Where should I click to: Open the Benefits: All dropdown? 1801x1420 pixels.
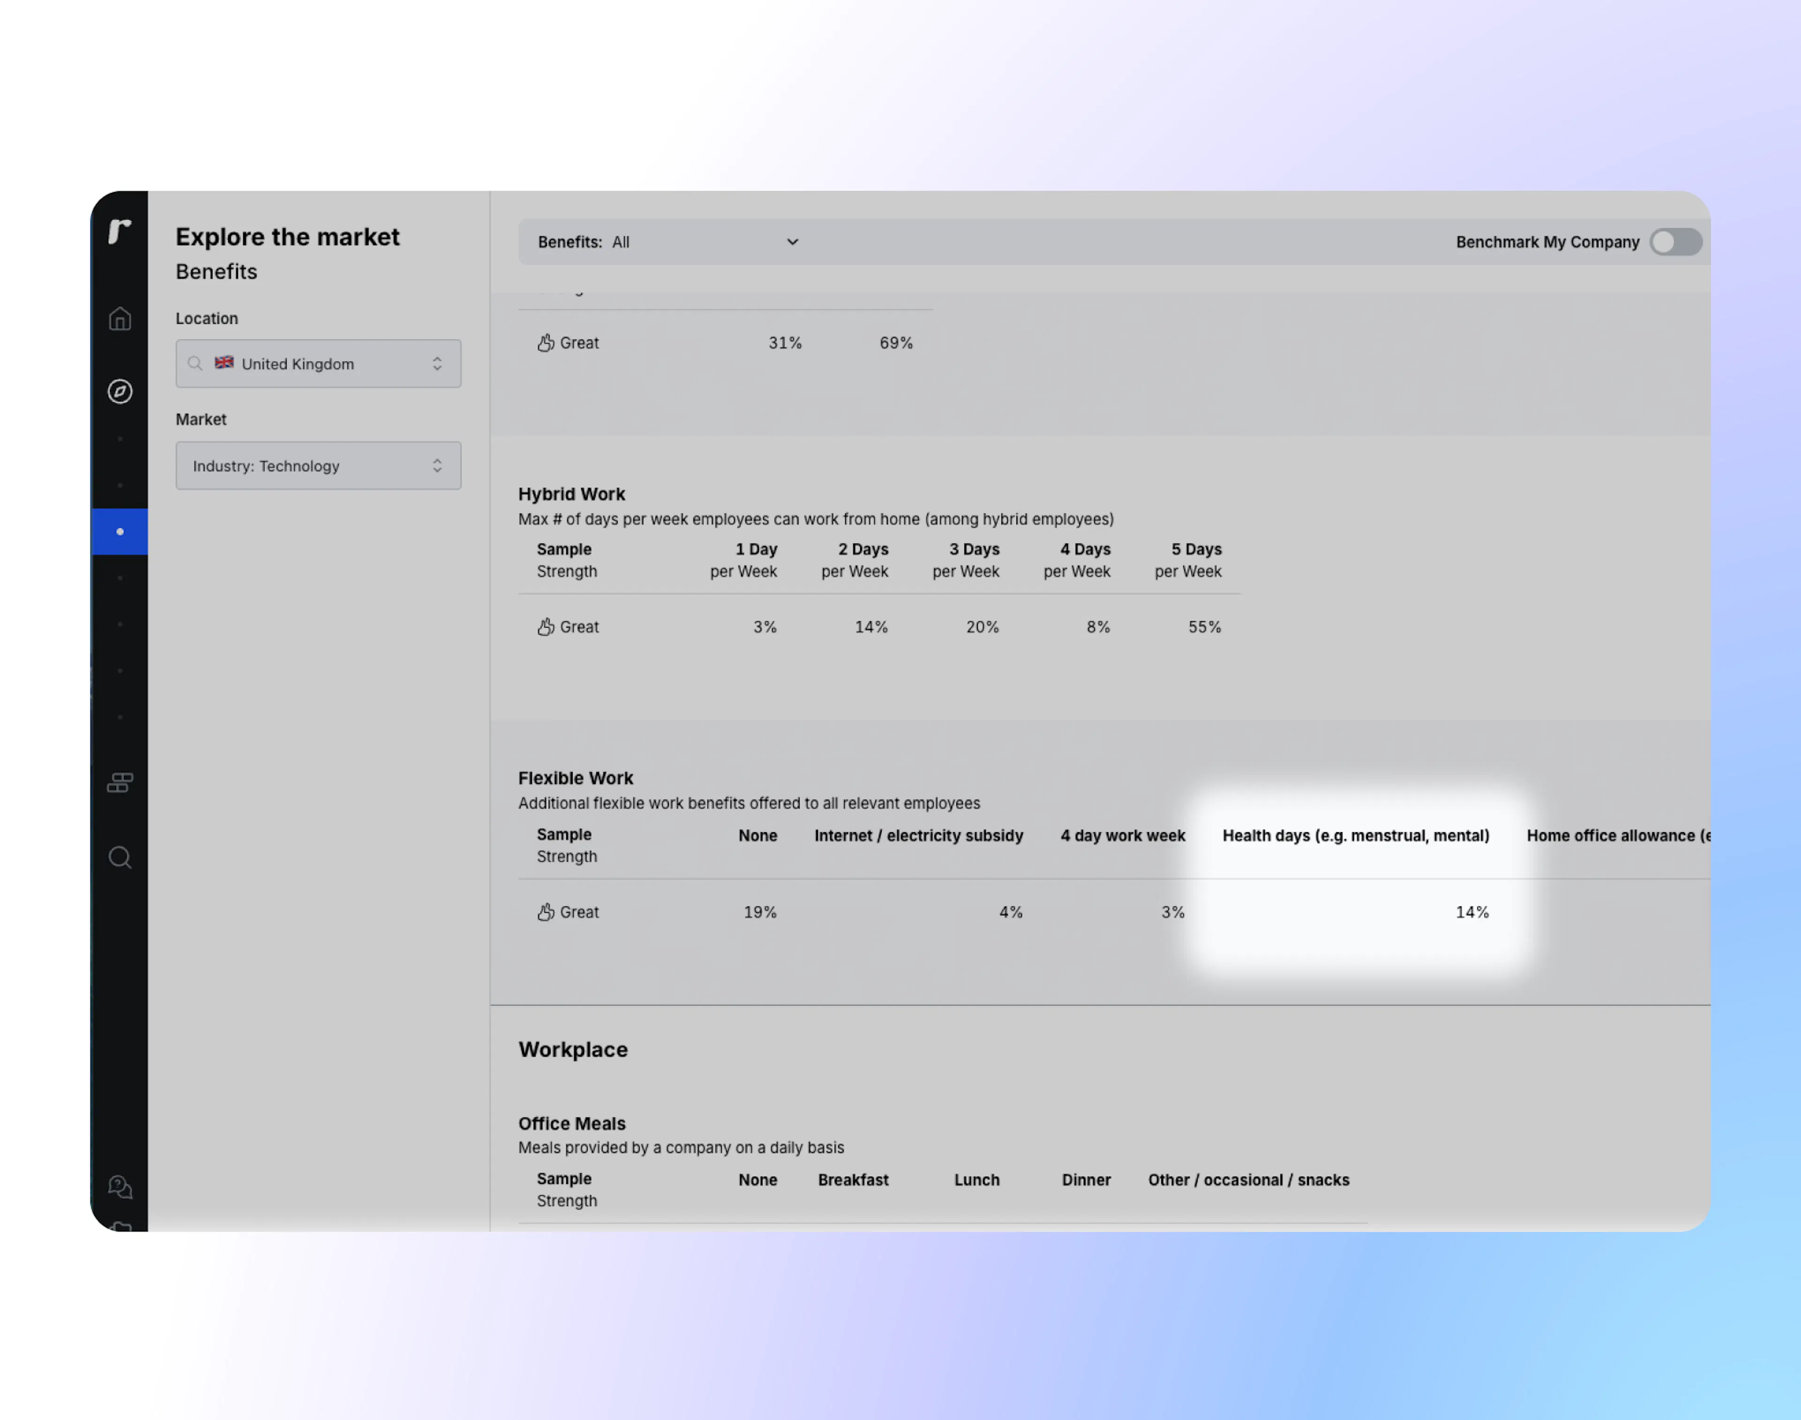pyautogui.click(x=668, y=242)
